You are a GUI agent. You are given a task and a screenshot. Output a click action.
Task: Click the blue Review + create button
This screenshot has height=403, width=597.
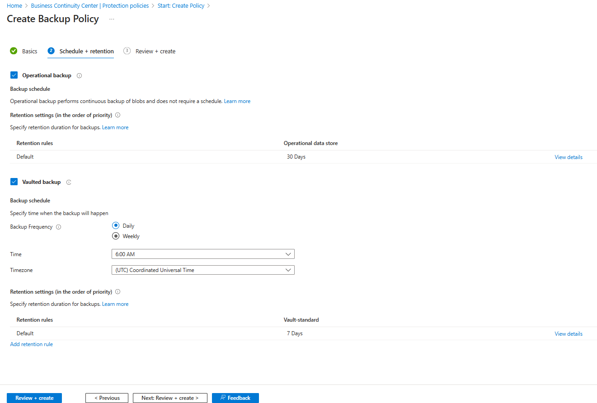tap(34, 398)
